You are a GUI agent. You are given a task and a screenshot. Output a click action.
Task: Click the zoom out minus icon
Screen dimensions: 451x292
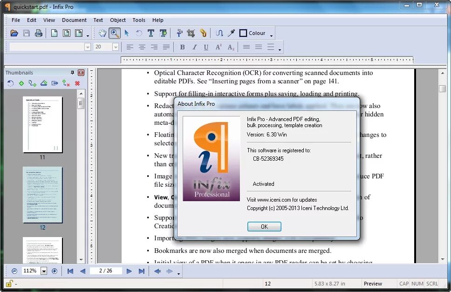(14, 271)
